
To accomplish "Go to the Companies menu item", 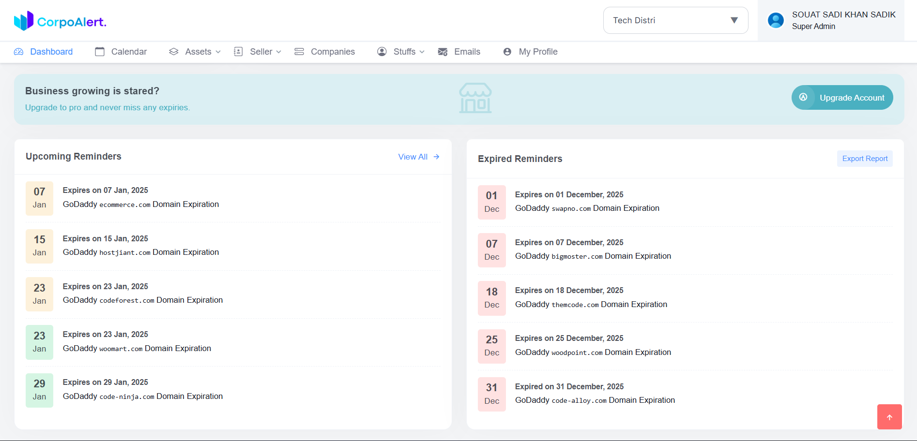I will point(333,52).
